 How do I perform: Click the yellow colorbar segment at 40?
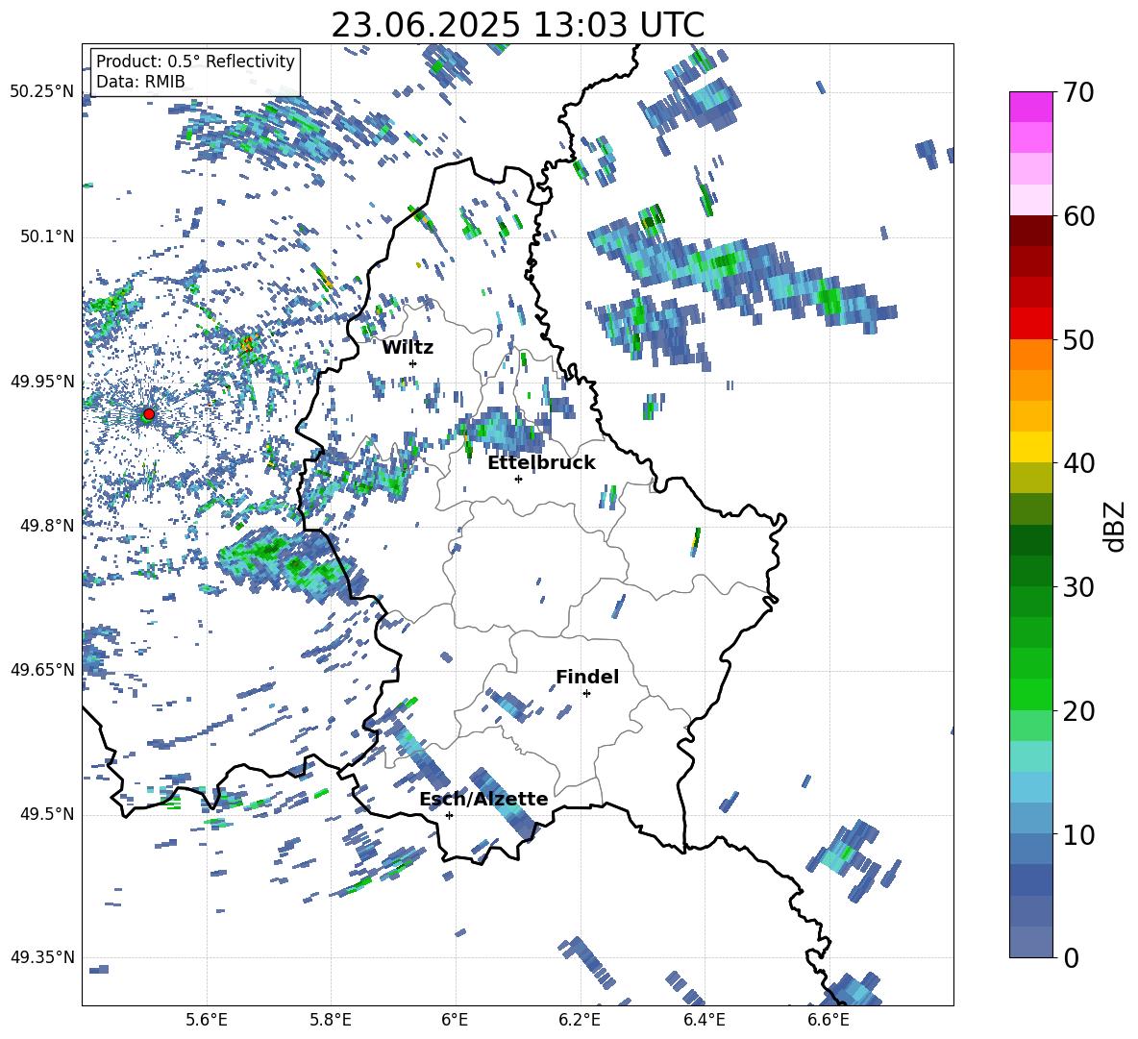[1030, 447]
